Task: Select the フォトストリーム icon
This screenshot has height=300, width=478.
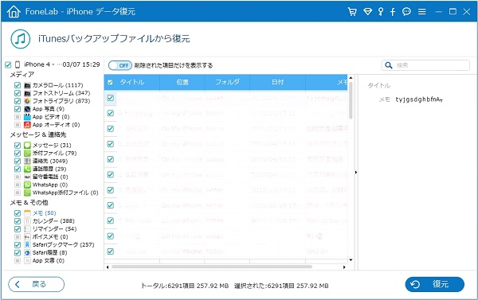Action: (x=27, y=93)
